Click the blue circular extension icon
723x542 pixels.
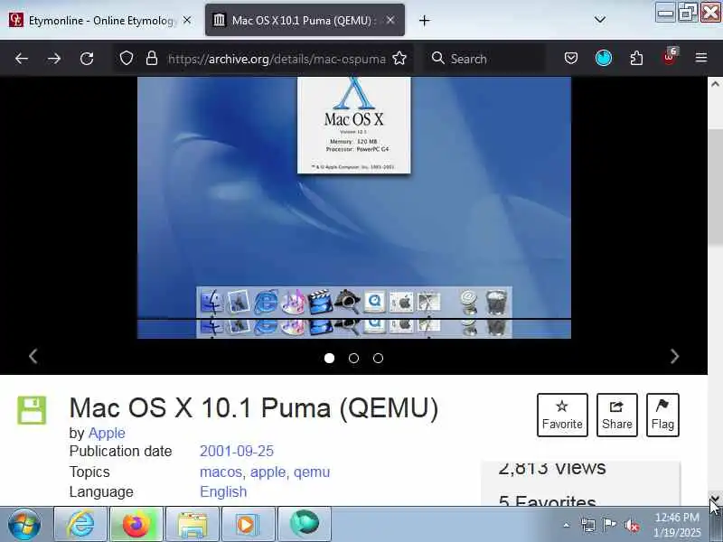tap(604, 58)
